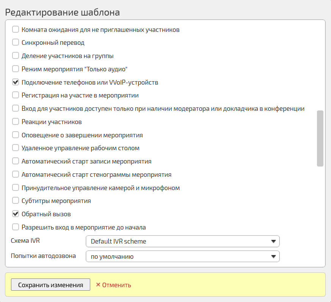Open the Схема IVR dropdown

(182, 241)
